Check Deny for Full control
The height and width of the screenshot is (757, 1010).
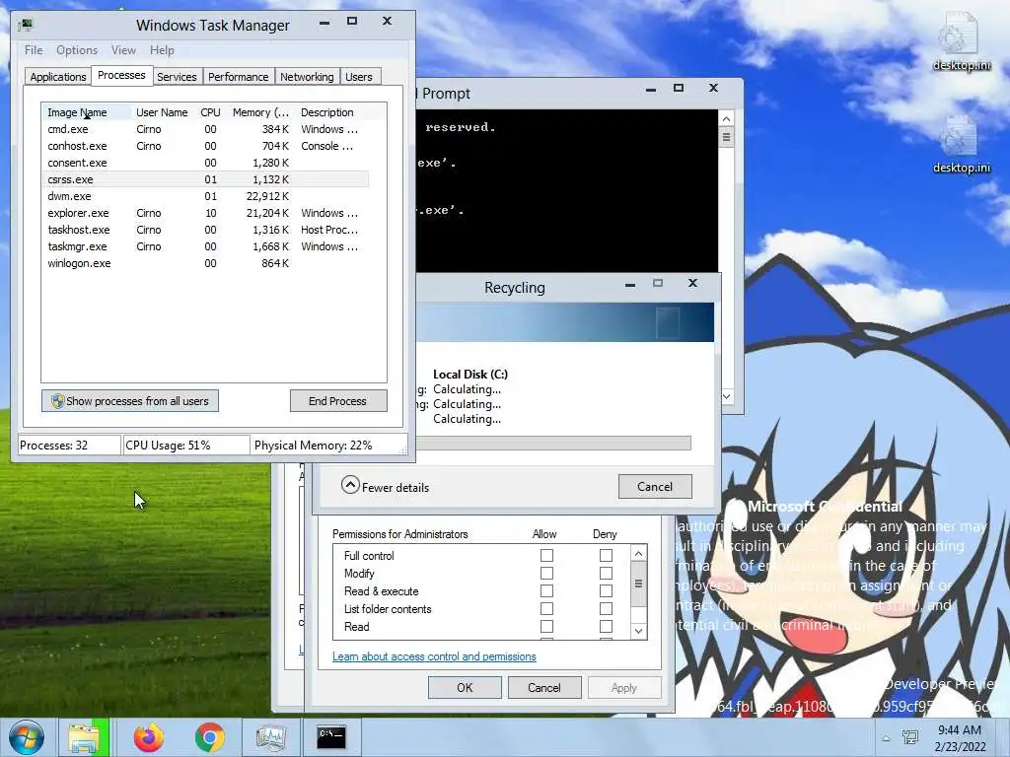[607, 555]
